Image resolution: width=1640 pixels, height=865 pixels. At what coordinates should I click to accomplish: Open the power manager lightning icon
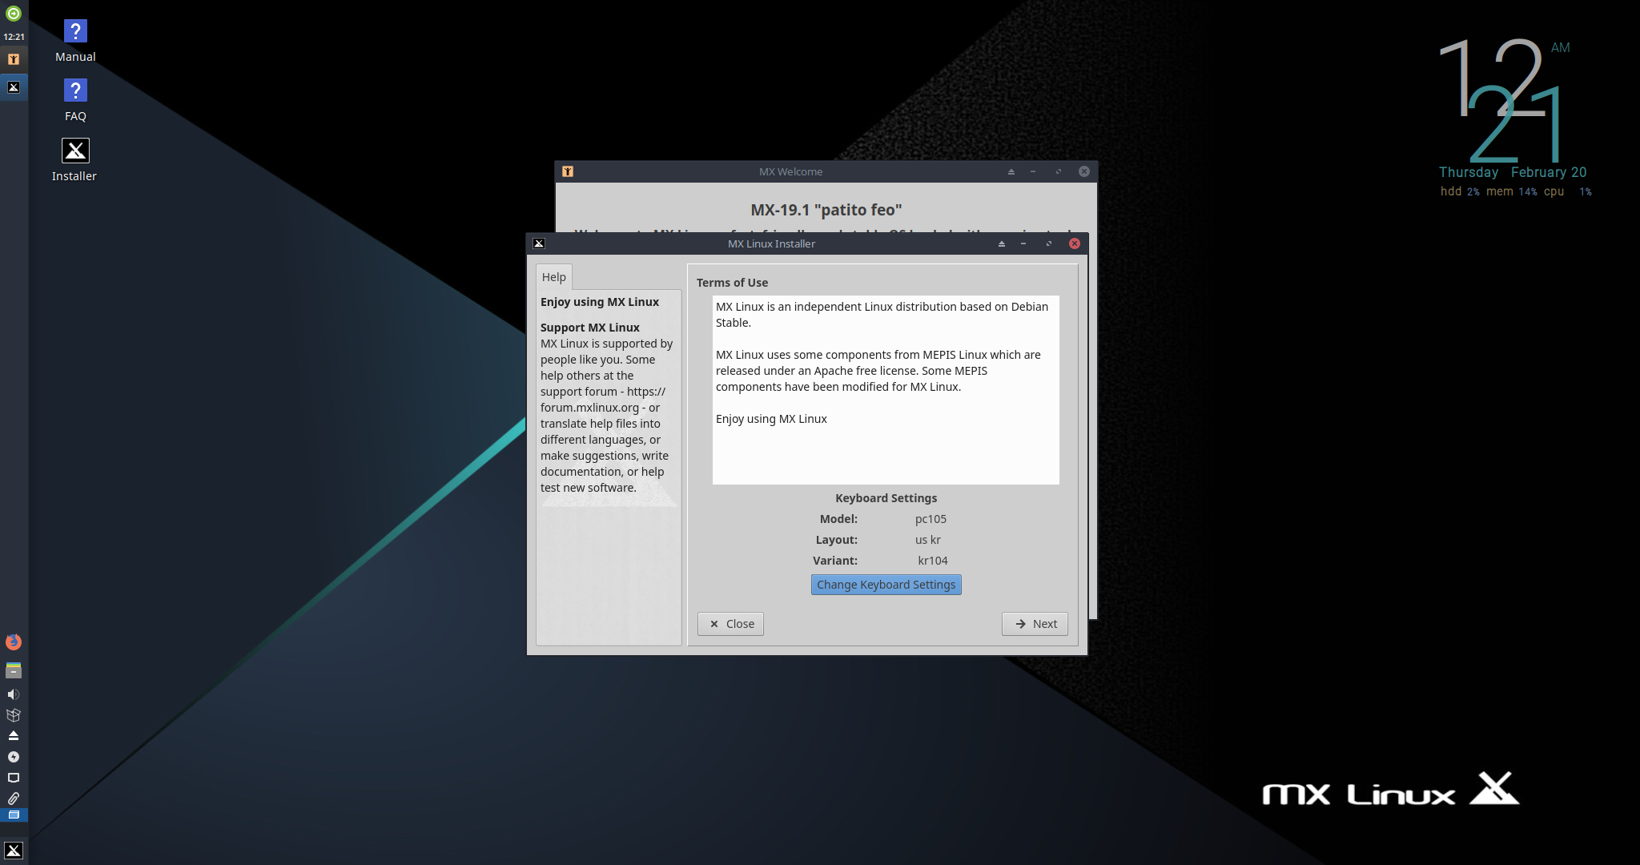click(x=14, y=757)
